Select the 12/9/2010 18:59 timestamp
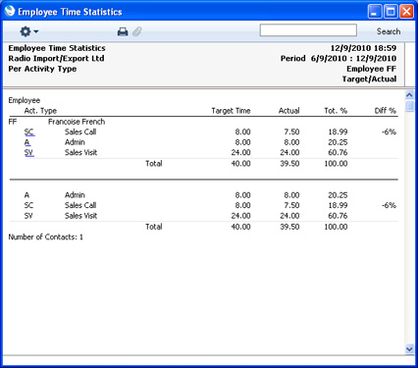 (x=363, y=48)
